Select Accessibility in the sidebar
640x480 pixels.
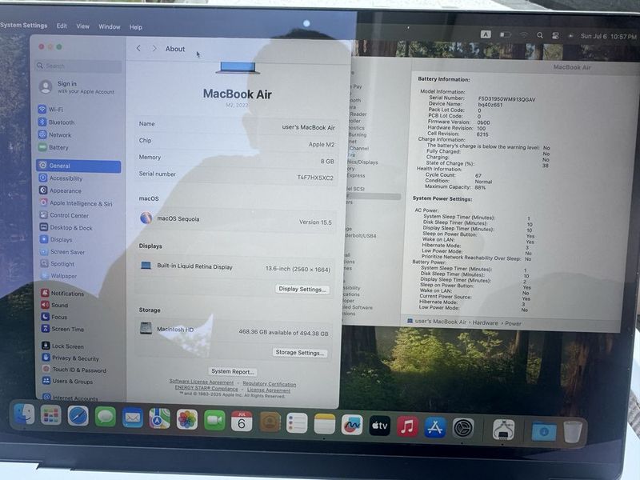(61, 178)
